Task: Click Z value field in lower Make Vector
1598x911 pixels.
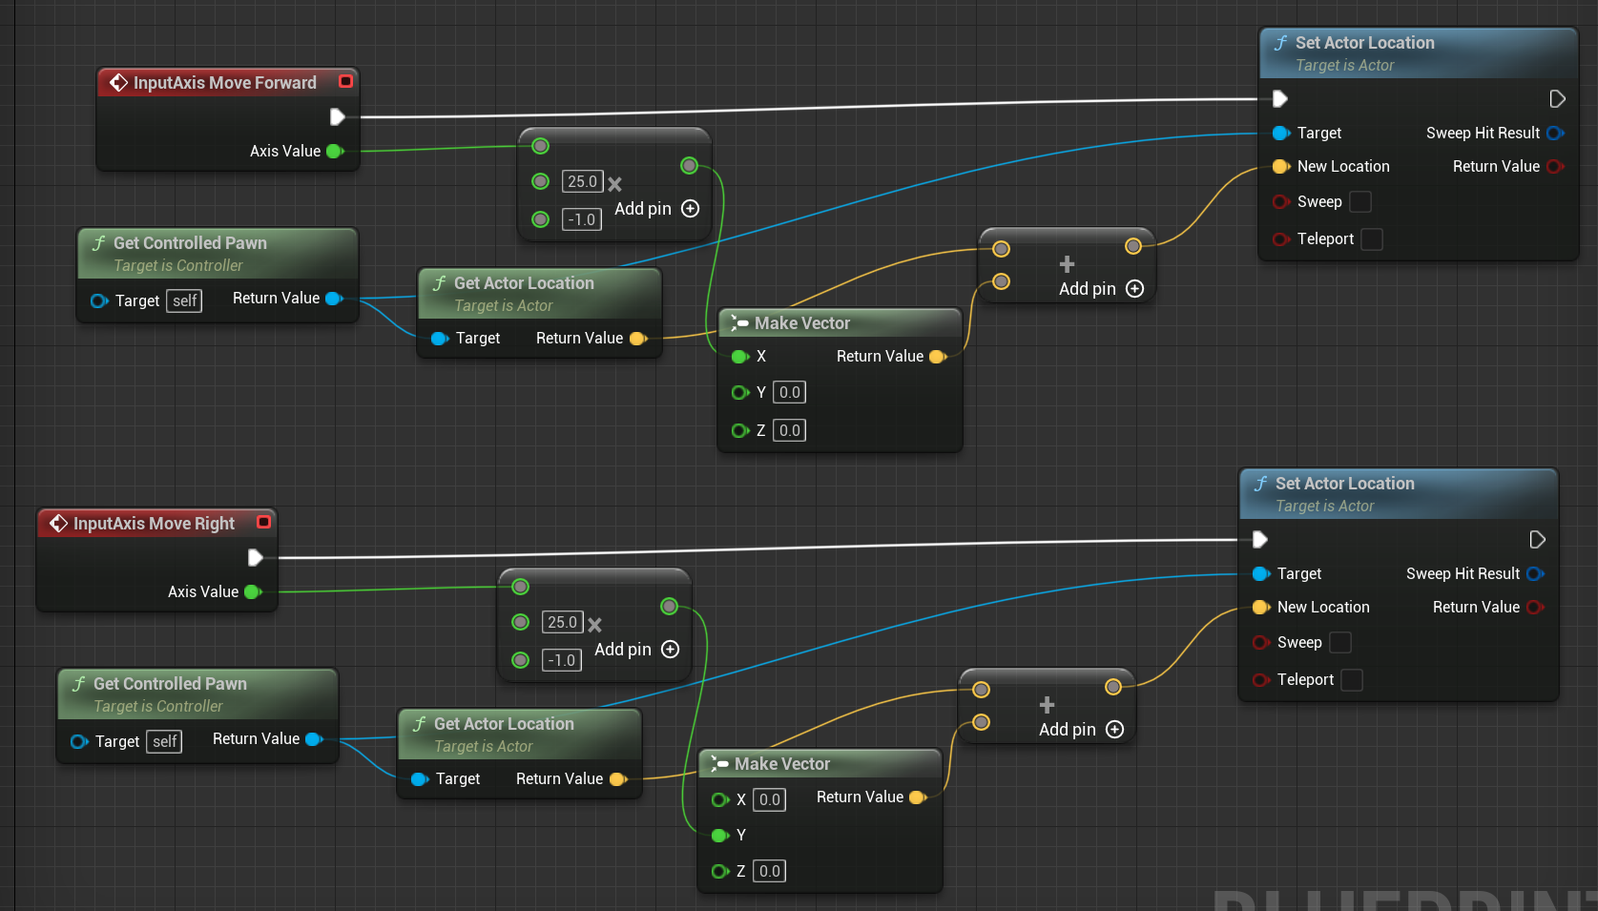Action: coord(770,871)
